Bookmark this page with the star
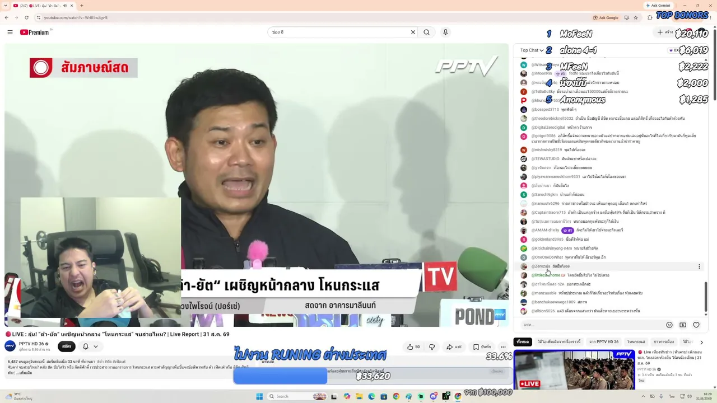Screen dimensions: 717x403 pyautogui.click(x=635, y=17)
